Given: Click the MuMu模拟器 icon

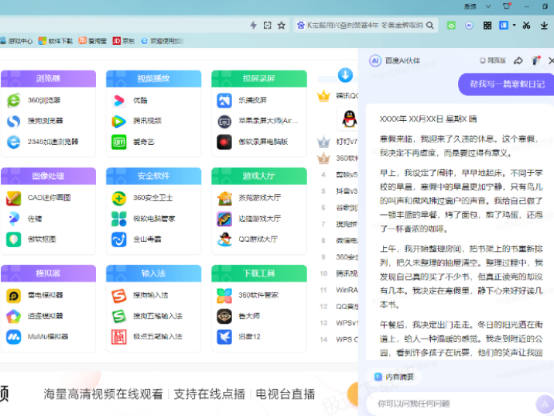Looking at the screenshot, I should pos(13,337).
